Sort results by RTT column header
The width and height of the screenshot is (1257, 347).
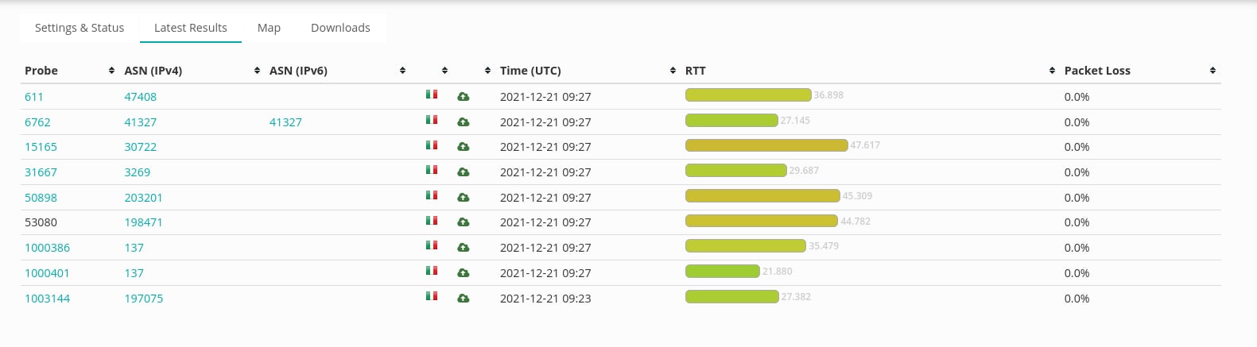(696, 71)
